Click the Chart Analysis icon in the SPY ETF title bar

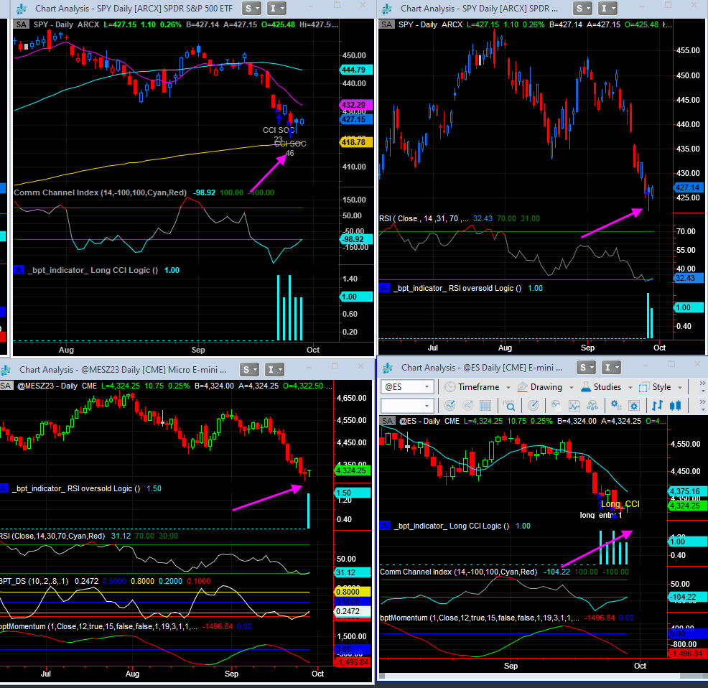pos(21,9)
